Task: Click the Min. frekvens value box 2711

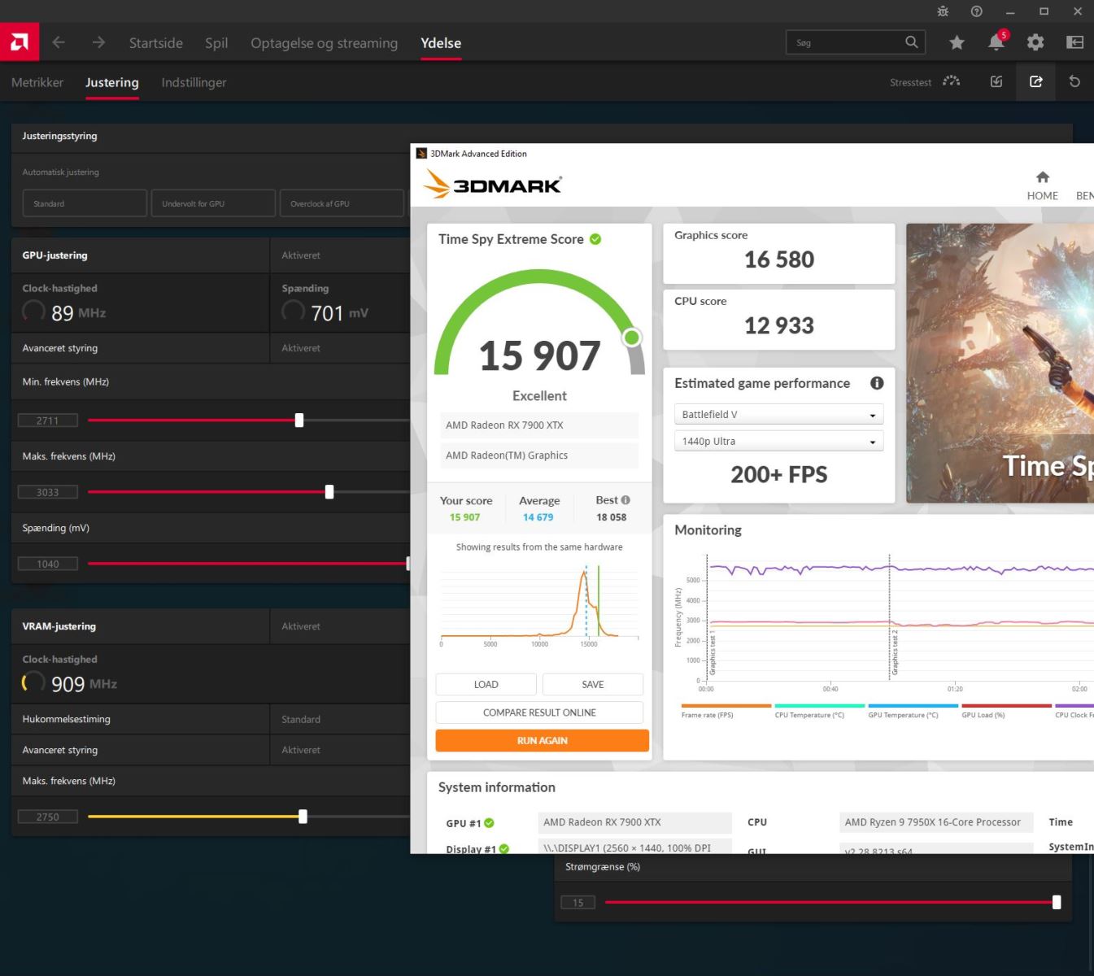Action: click(x=48, y=420)
